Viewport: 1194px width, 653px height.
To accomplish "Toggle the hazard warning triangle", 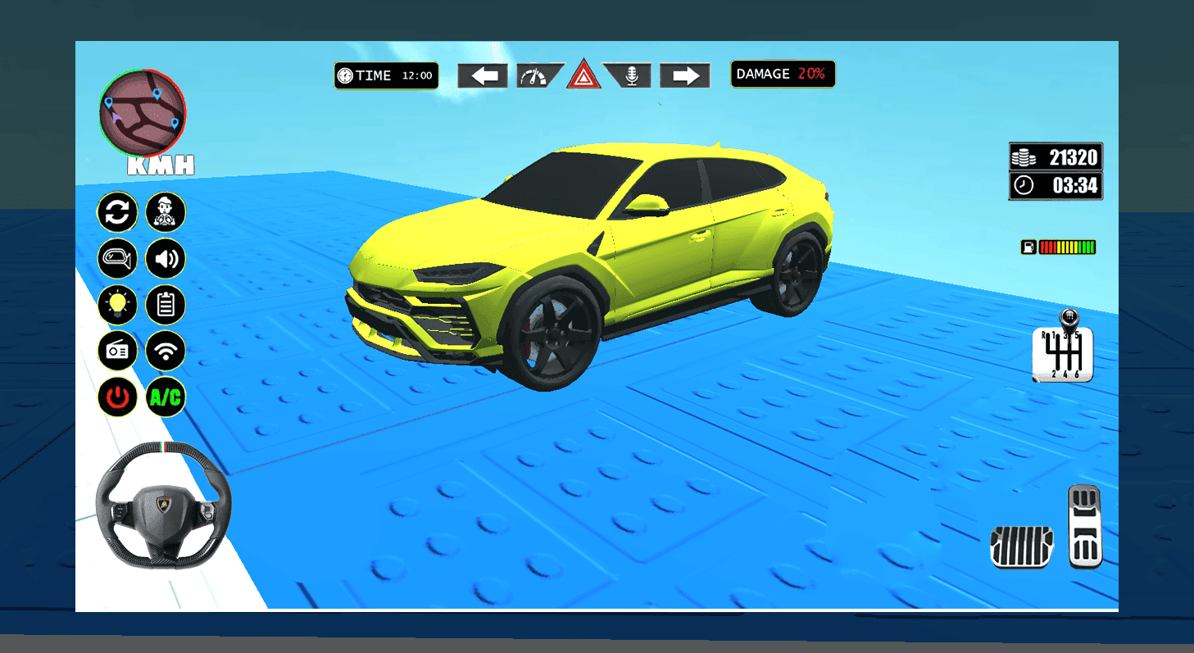I will pyautogui.click(x=583, y=75).
